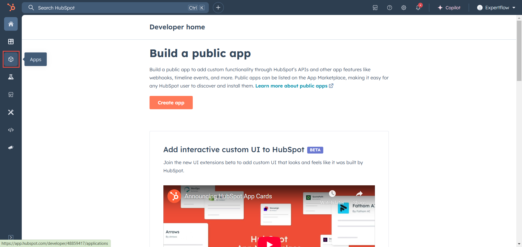Open the crossed tools icon in sidebar

coord(11,112)
